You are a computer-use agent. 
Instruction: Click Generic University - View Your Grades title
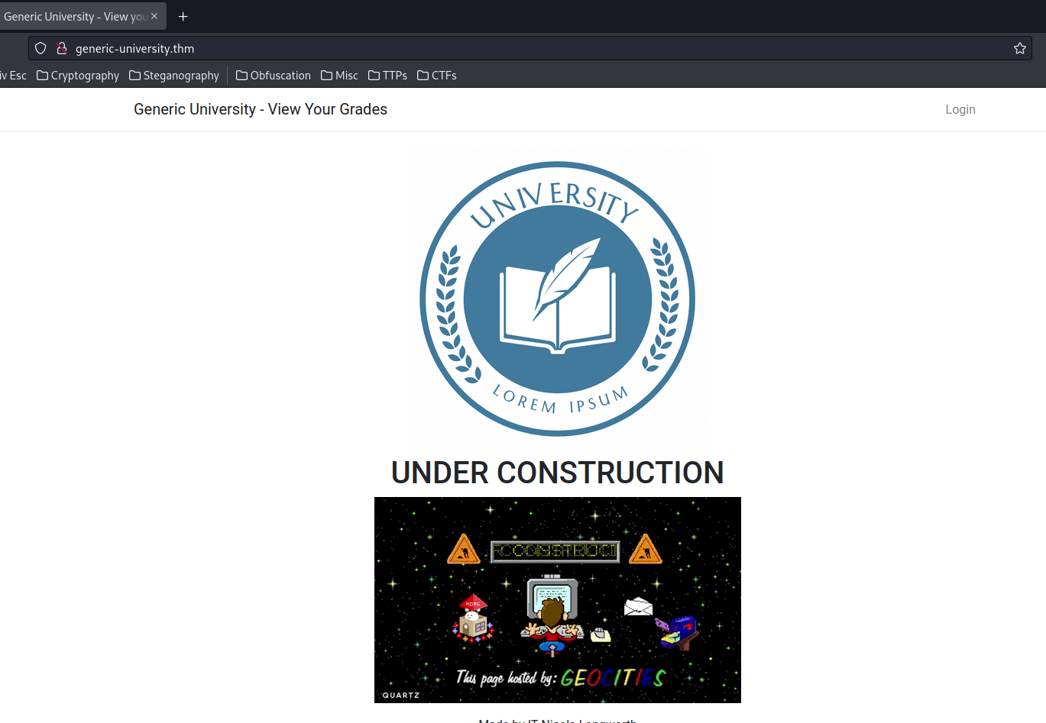pos(261,109)
